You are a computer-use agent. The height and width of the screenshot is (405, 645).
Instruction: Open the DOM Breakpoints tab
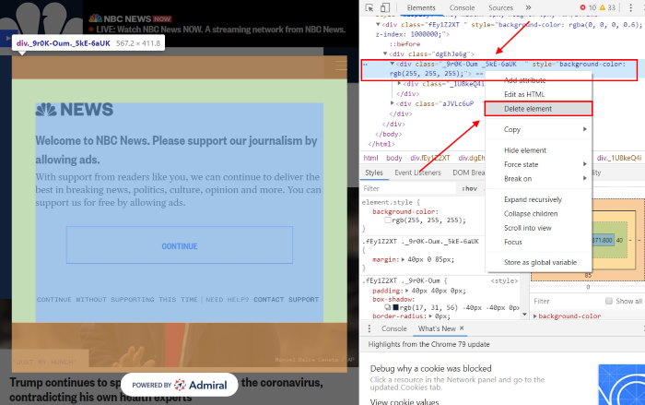click(468, 173)
